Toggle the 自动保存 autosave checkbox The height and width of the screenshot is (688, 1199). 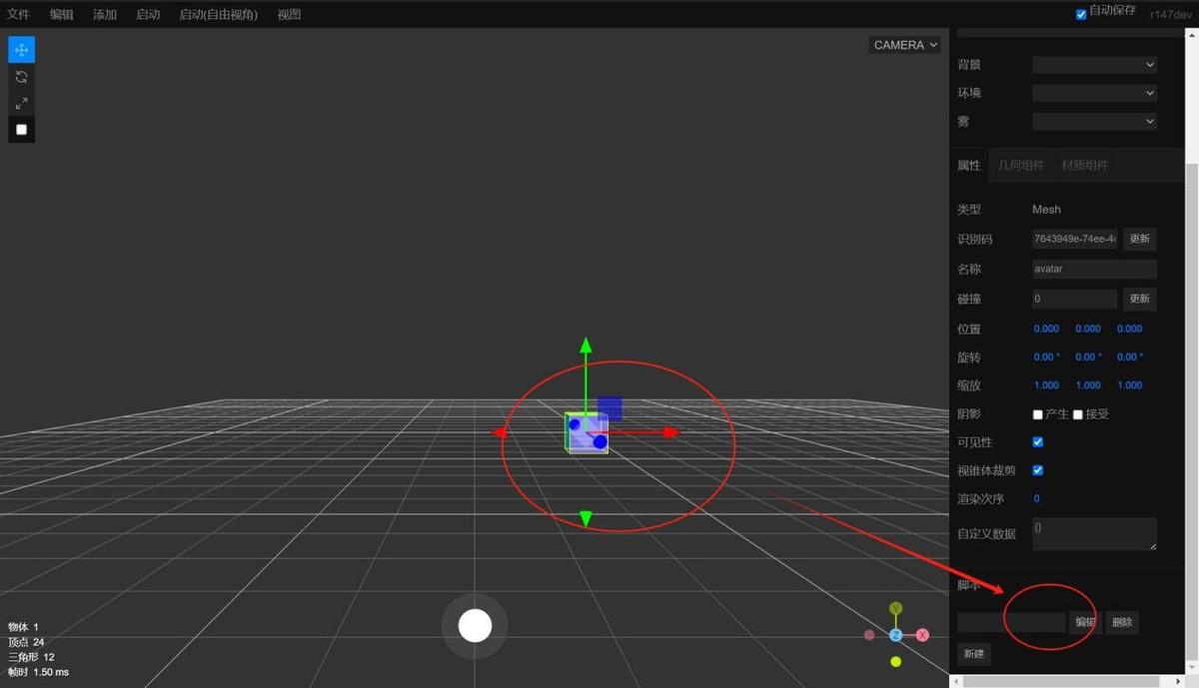click(1081, 14)
